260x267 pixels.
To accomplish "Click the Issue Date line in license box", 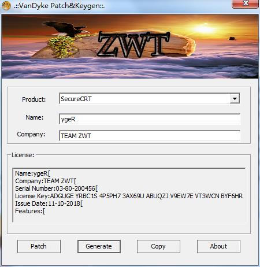I will [49, 203].
